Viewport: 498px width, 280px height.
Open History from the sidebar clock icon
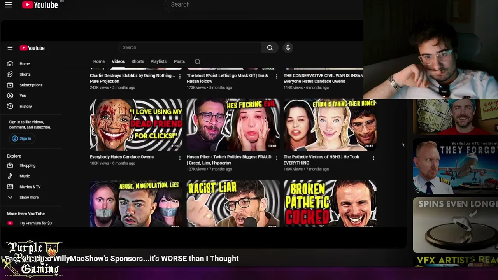10,106
